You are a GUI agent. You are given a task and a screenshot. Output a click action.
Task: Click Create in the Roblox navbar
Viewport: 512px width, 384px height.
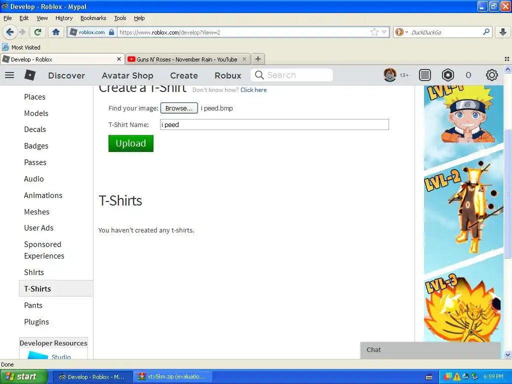pyautogui.click(x=184, y=75)
